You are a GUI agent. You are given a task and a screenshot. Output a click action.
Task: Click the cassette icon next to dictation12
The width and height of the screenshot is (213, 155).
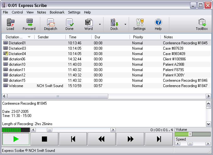tap(5, 75)
